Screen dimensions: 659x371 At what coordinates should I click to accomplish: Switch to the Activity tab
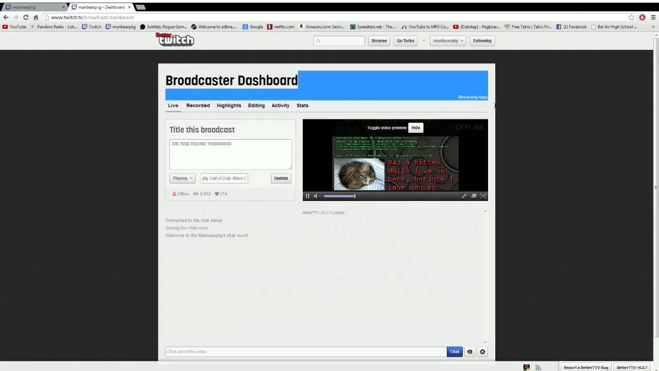click(x=281, y=106)
